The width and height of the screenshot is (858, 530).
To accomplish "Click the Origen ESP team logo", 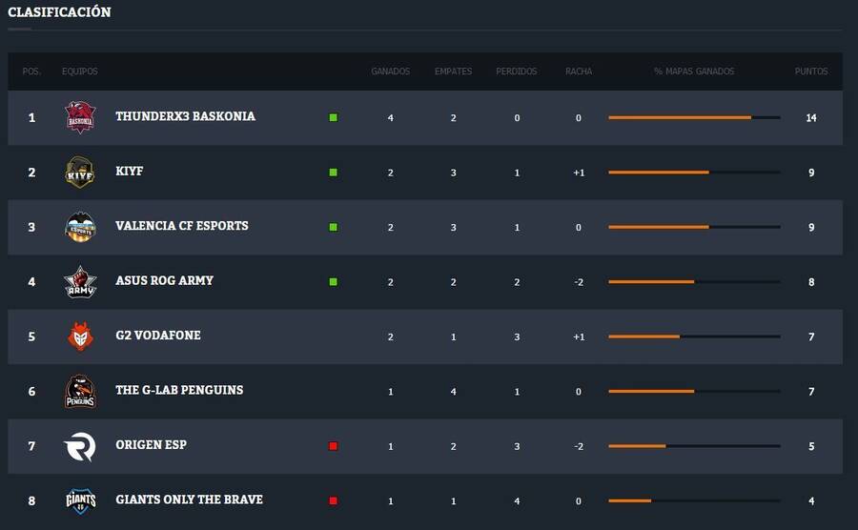I will (x=80, y=446).
